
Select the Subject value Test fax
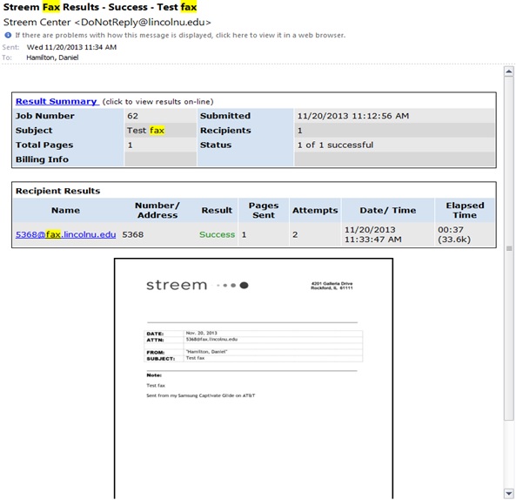[145, 131]
